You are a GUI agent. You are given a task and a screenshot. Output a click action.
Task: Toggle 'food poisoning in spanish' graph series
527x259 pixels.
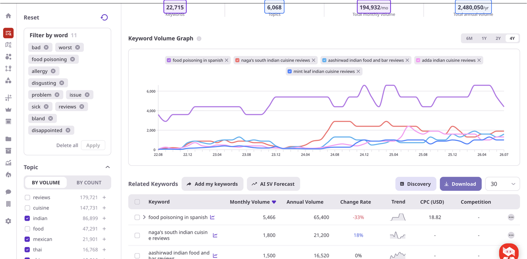[x=169, y=60]
